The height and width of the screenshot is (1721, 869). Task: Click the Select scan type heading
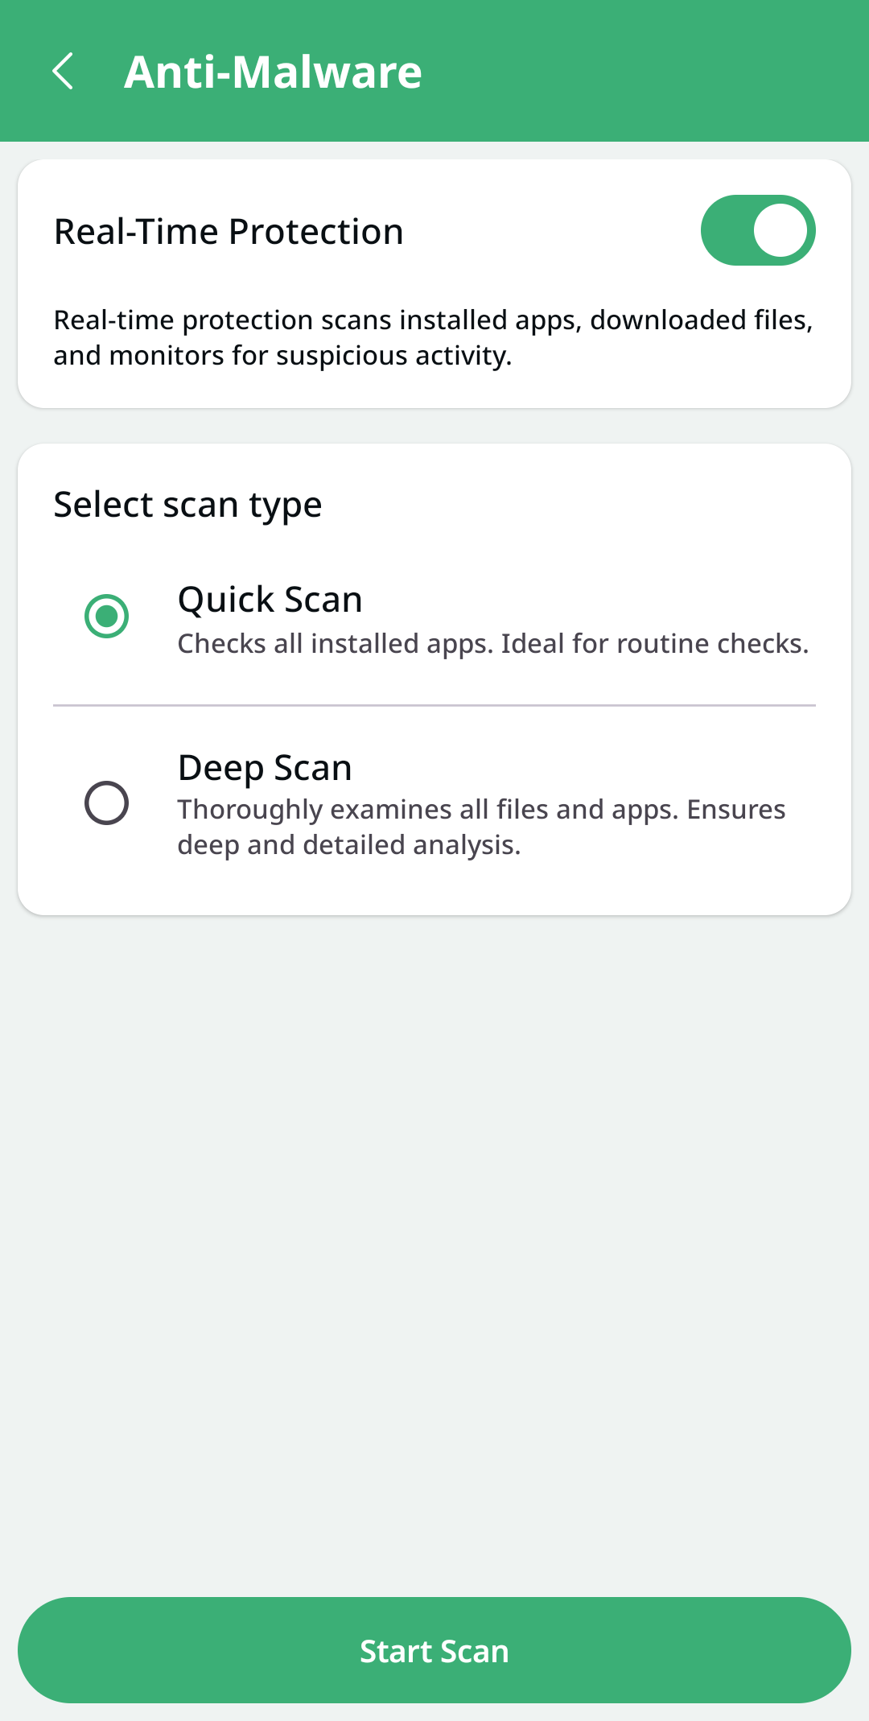[187, 505]
